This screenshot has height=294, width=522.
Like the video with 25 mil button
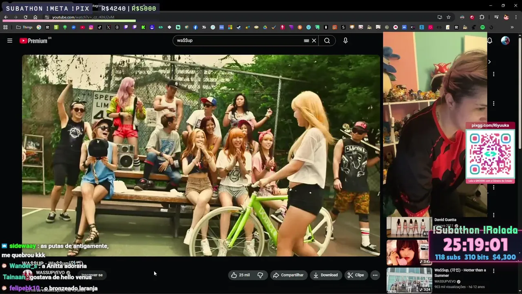click(240, 275)
